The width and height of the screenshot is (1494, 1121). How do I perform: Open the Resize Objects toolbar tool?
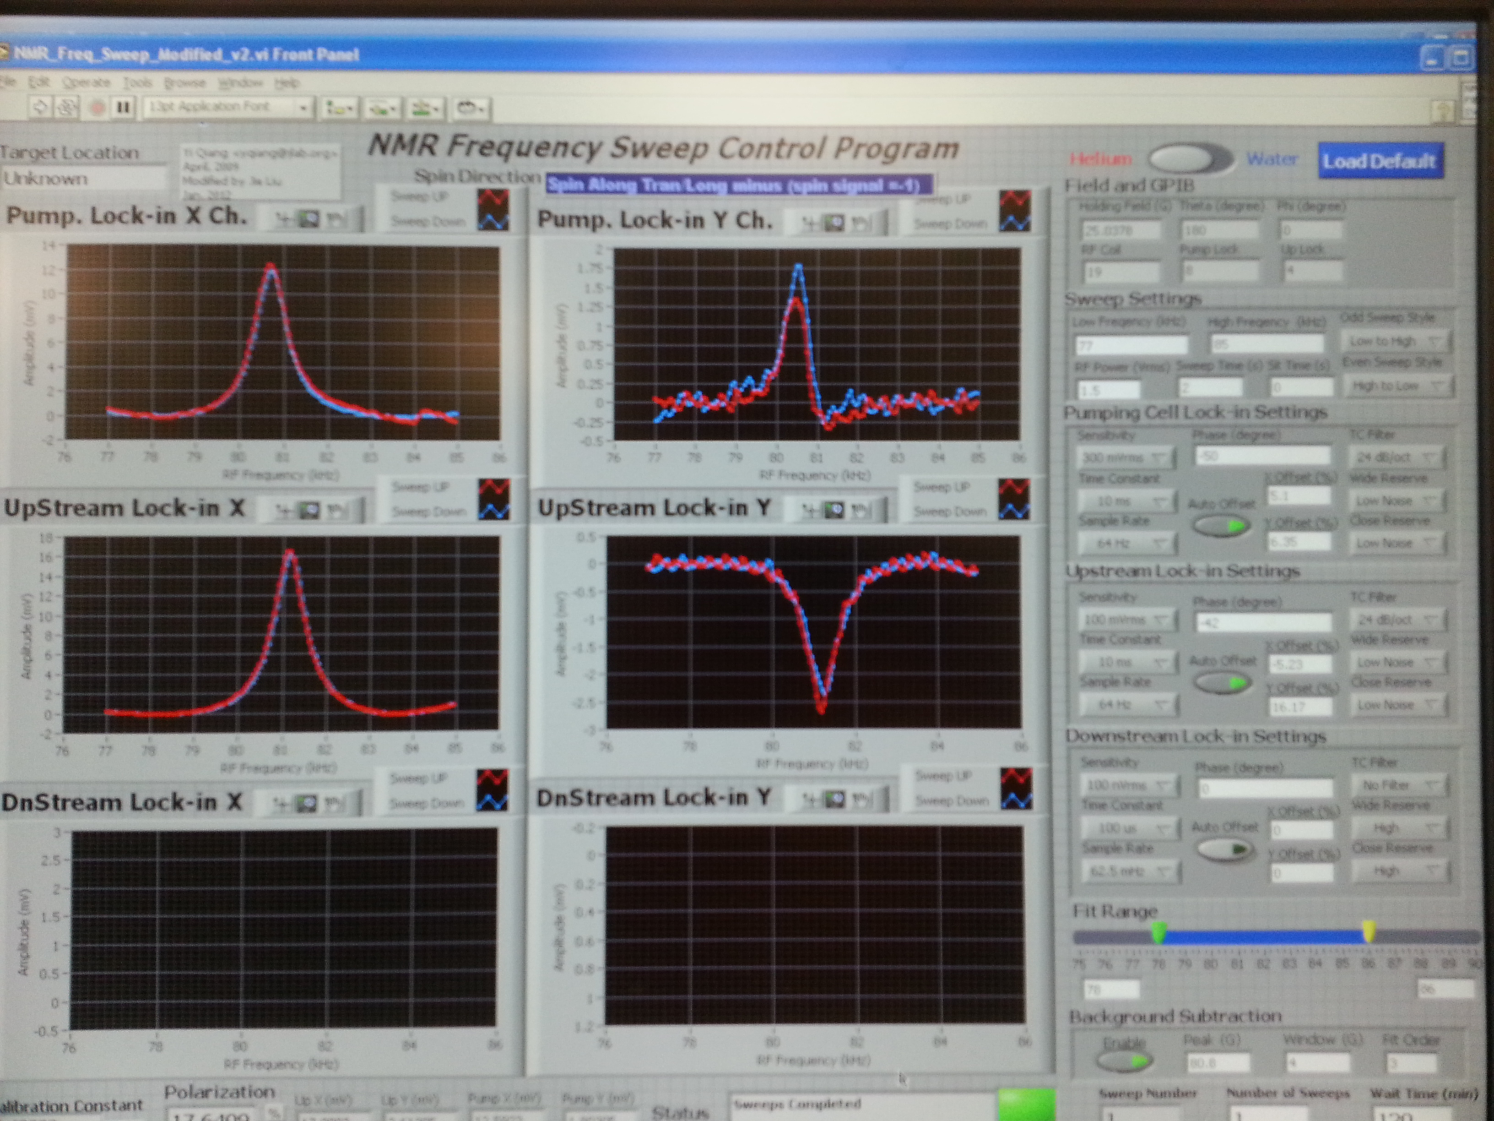426,108
